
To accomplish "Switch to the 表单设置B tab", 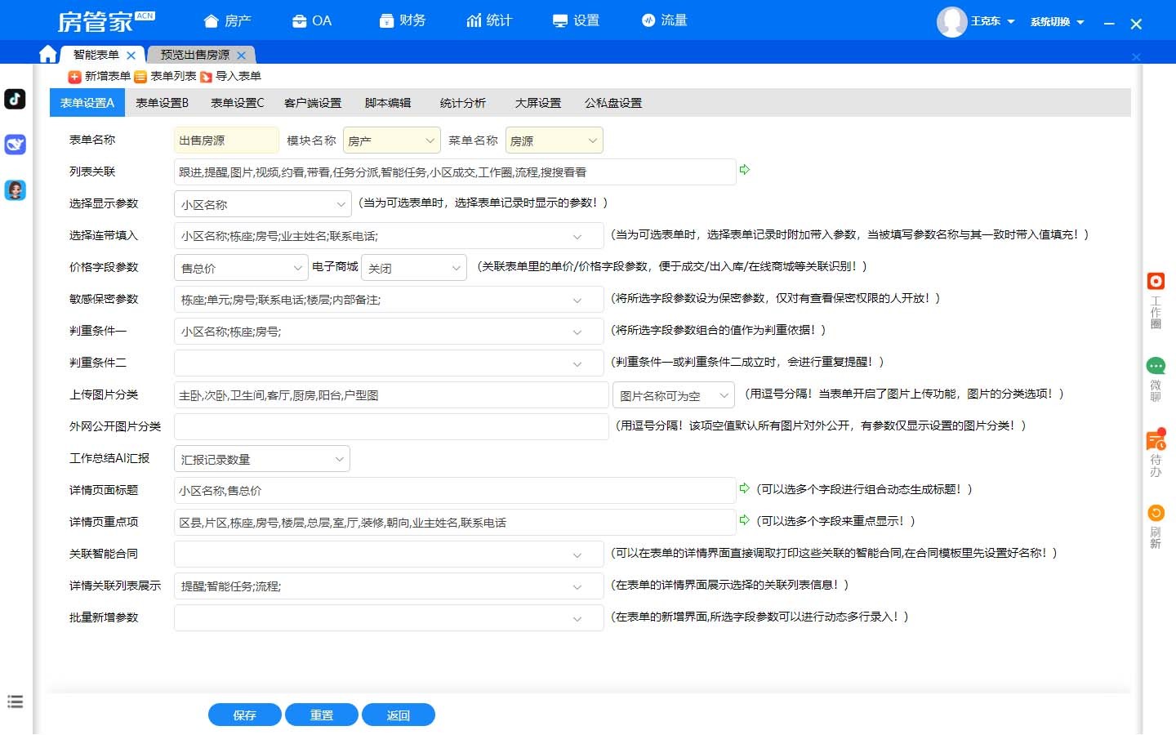I will (x=162, y=103).
